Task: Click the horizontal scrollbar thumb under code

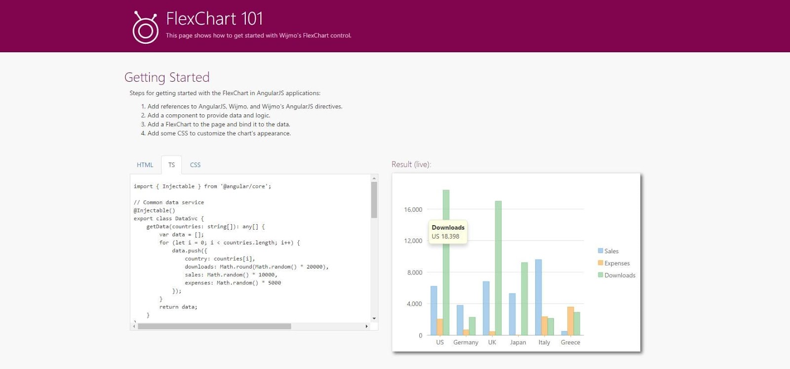Action: click(x=214, y=326)
